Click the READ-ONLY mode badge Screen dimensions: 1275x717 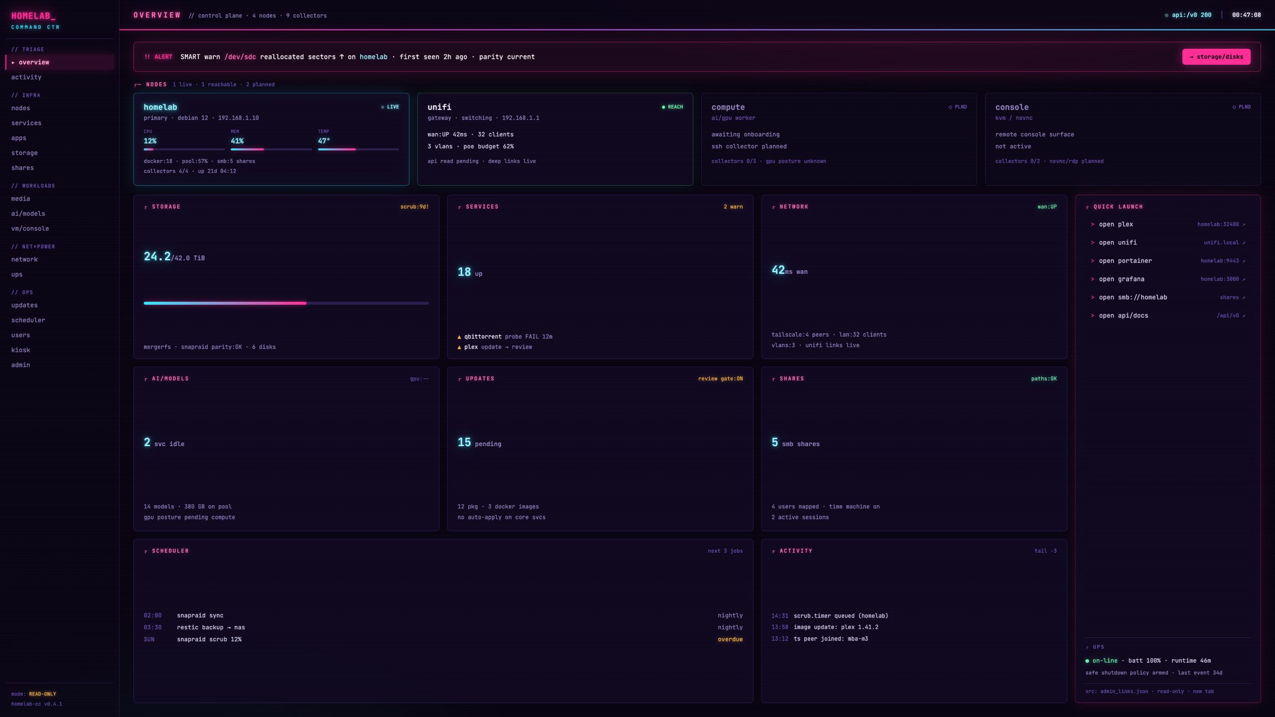pyautogui.click(x=42, y=694)
